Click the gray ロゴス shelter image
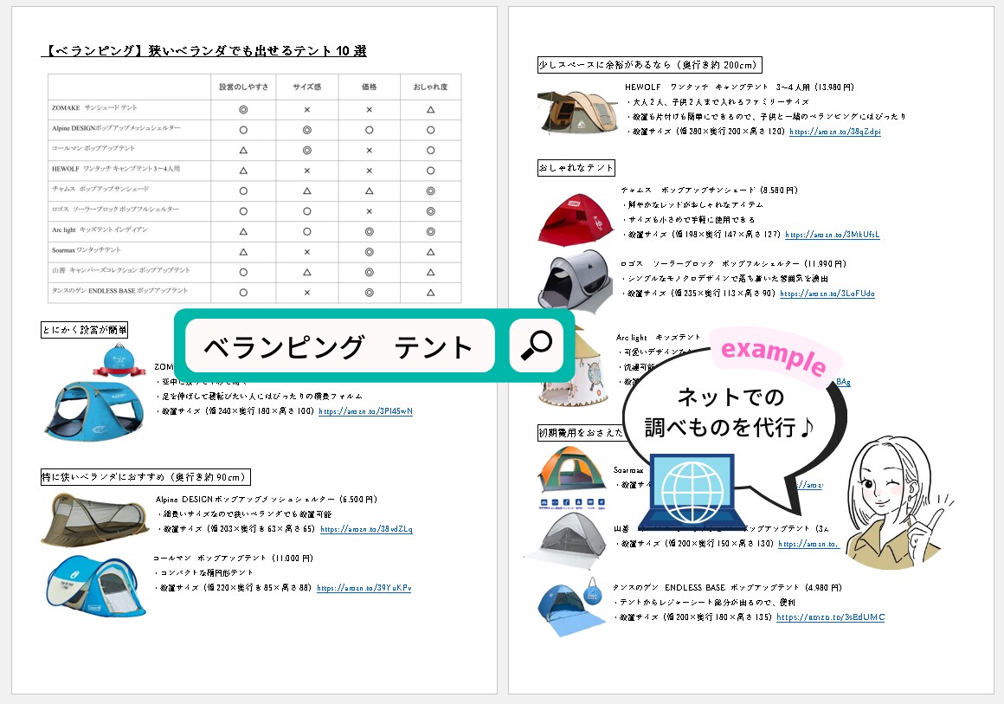 [x=575, y=281]
